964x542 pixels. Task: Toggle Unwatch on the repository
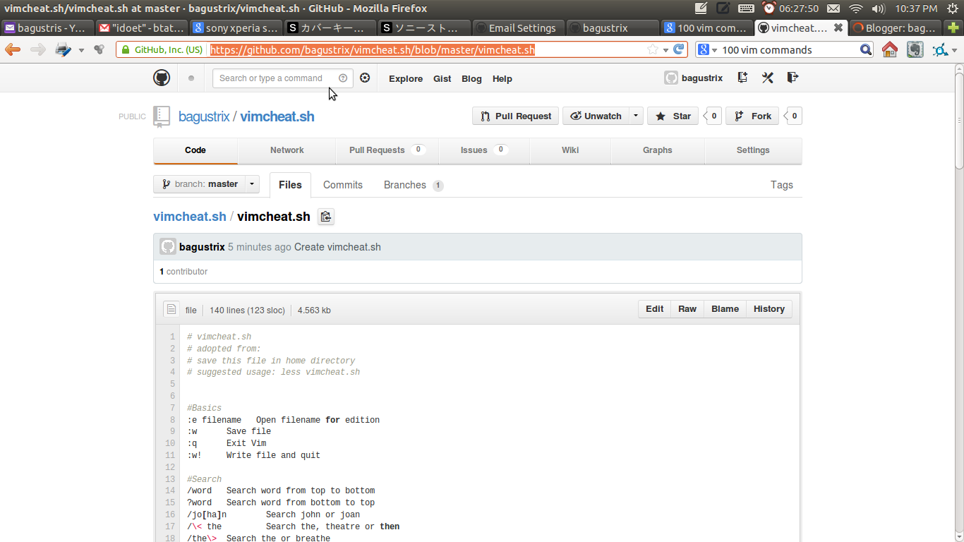pos(596,116)
